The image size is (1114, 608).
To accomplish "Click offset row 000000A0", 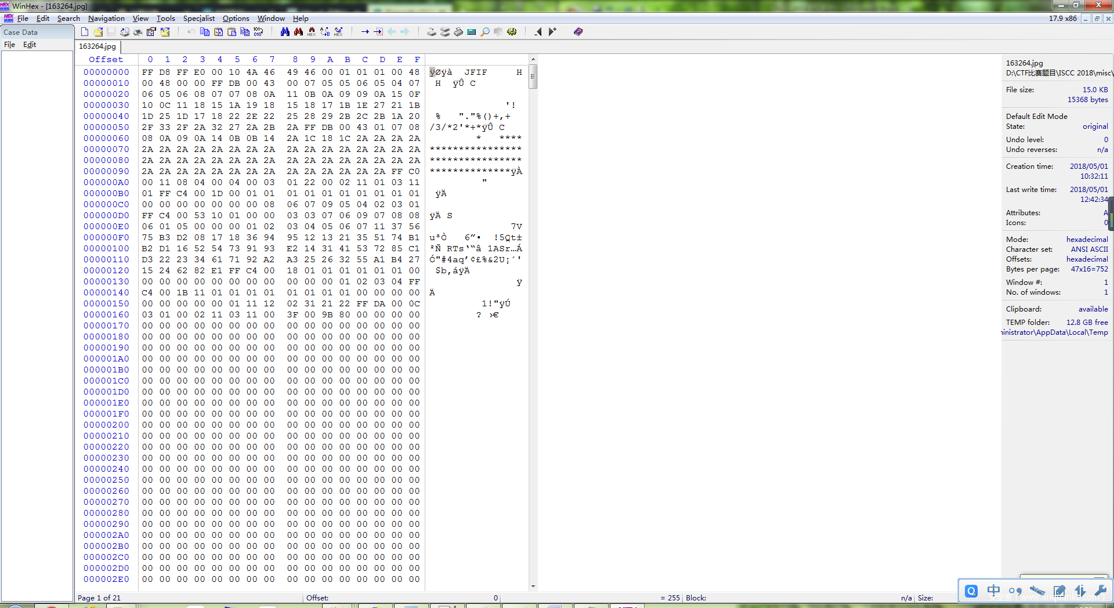I will (x=106, y=183).
